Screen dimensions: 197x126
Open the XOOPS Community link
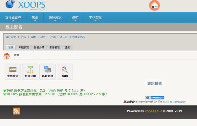[x=174, y=102]
